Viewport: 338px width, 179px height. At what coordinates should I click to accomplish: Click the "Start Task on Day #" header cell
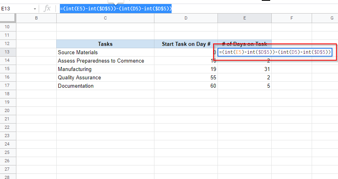(186, 44)
